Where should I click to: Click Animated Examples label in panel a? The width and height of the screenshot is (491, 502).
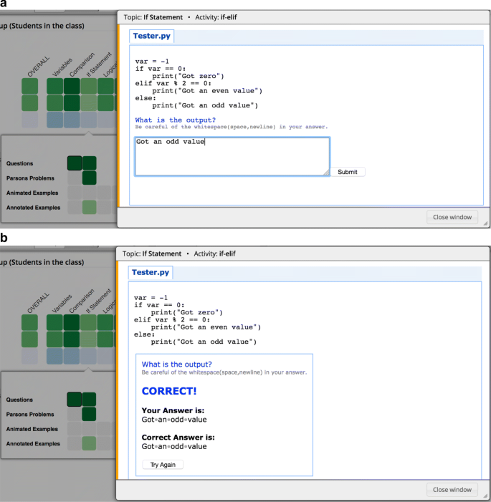(x=32, y=193)
